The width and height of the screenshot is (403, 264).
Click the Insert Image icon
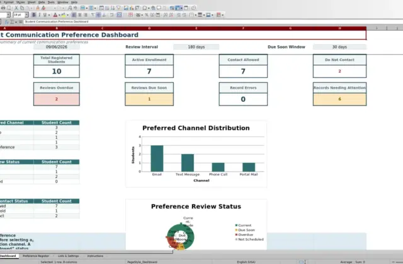tap(126, 8)
